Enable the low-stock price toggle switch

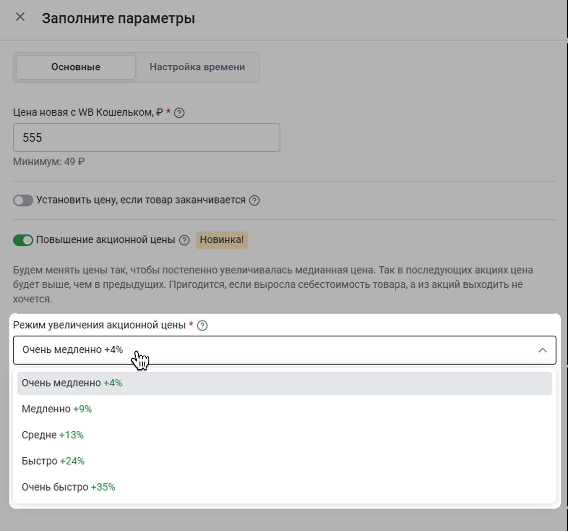tap(23, 200)
